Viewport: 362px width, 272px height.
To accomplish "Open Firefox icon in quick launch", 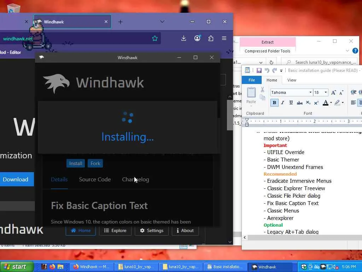I will click(x=52, y=267).
